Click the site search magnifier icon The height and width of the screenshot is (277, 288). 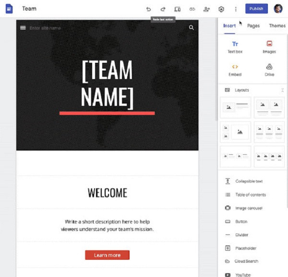(x=192, y=28)
